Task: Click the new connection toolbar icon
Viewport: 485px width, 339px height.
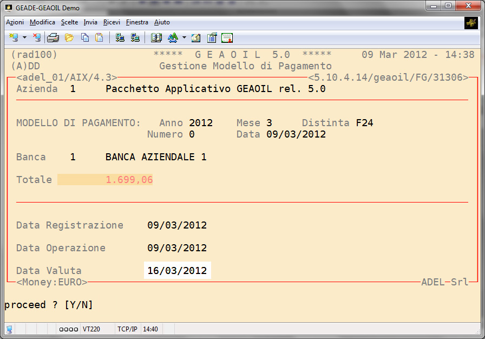Action: coord(14,38)
